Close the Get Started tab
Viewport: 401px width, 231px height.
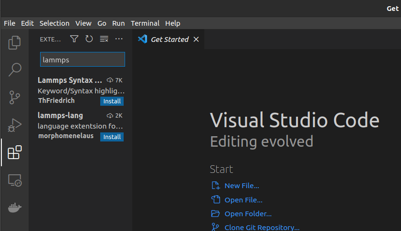196,40
